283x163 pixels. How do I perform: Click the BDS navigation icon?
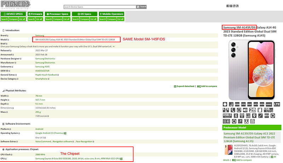pyautogui.click(x=267, y=116)
